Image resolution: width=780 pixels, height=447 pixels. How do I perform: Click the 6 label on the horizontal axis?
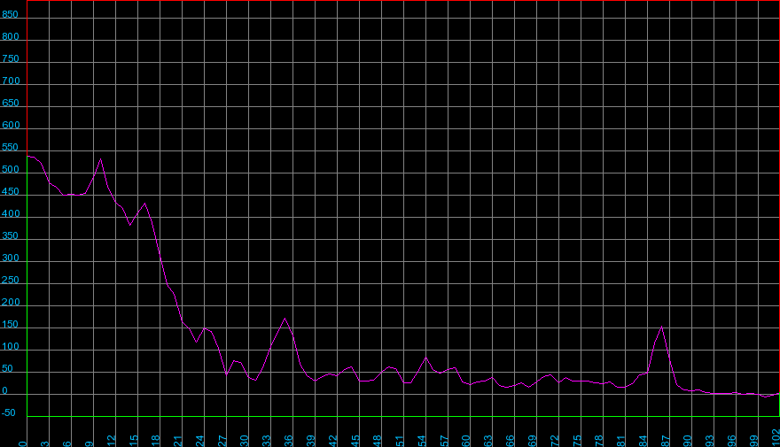[x=67, y=443]
